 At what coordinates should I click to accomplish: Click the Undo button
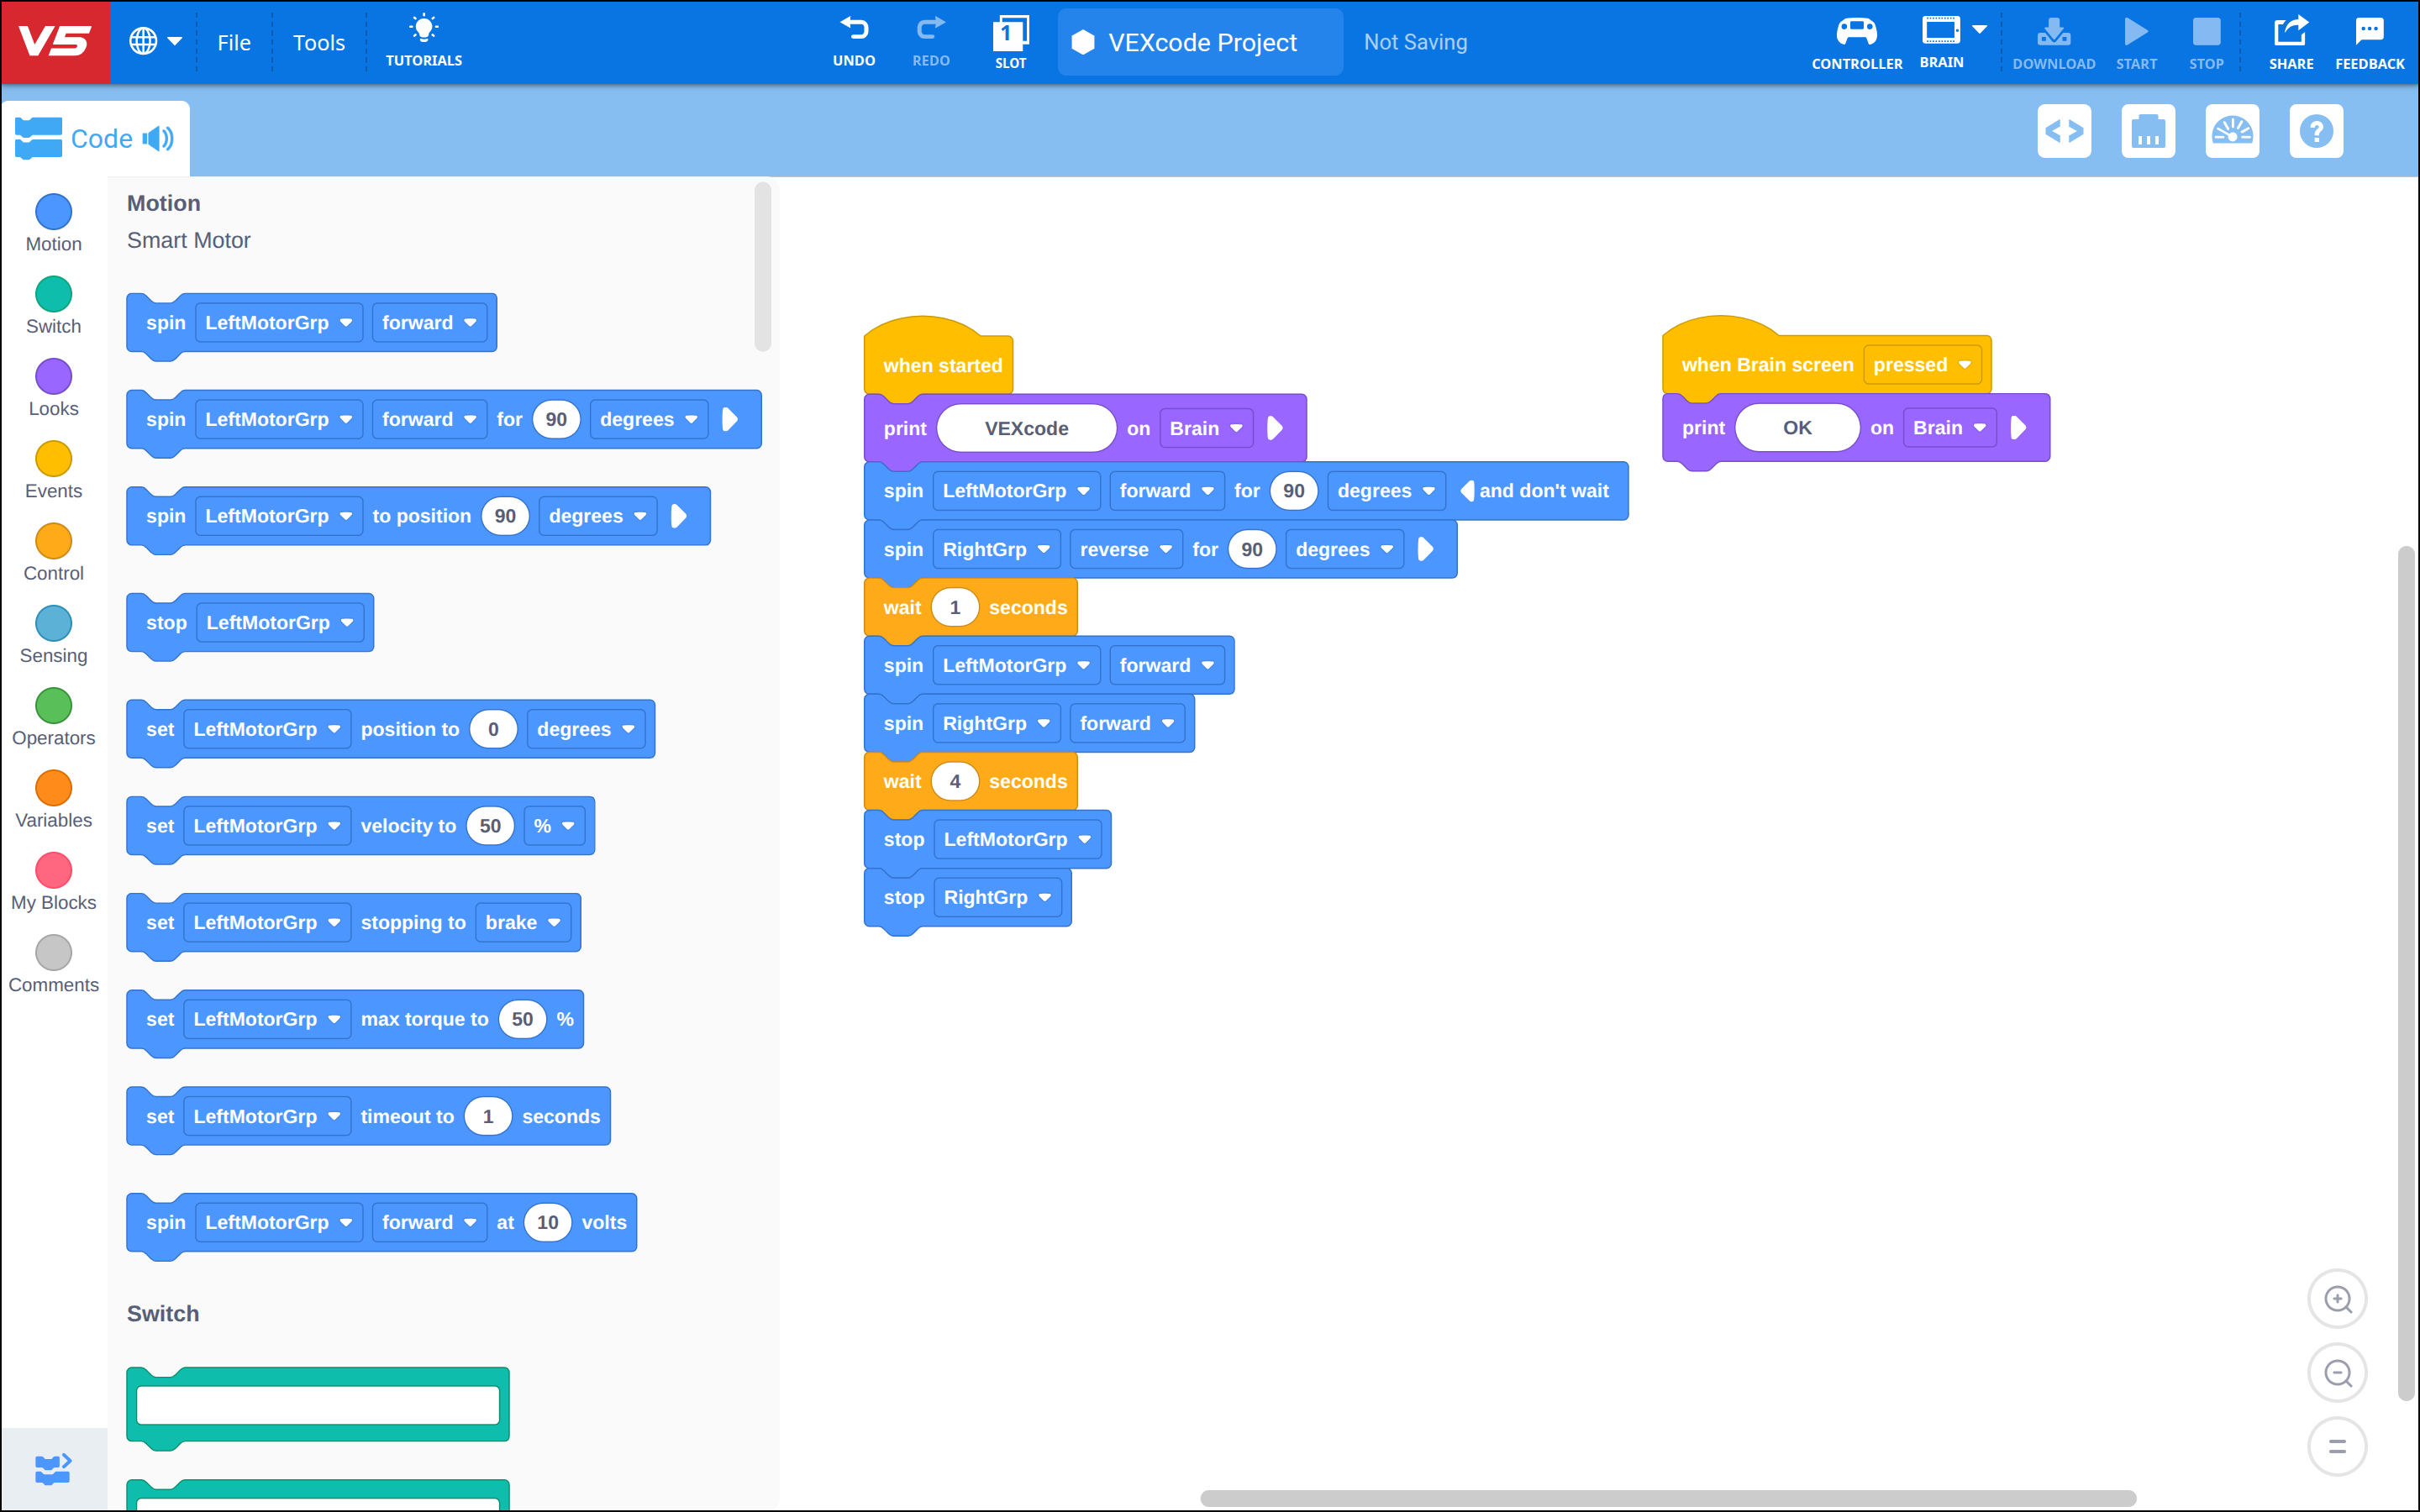point(854,42)
